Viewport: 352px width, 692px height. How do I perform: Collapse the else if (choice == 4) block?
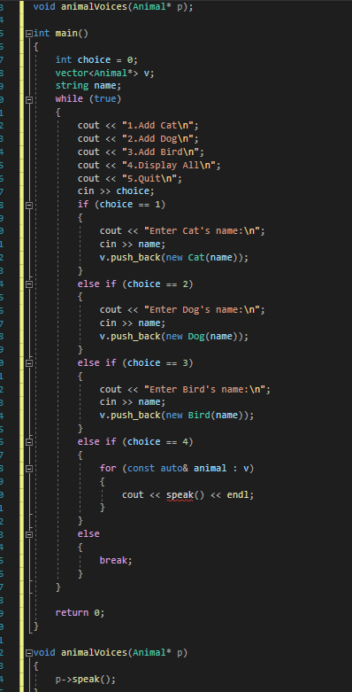pos(29,442)
